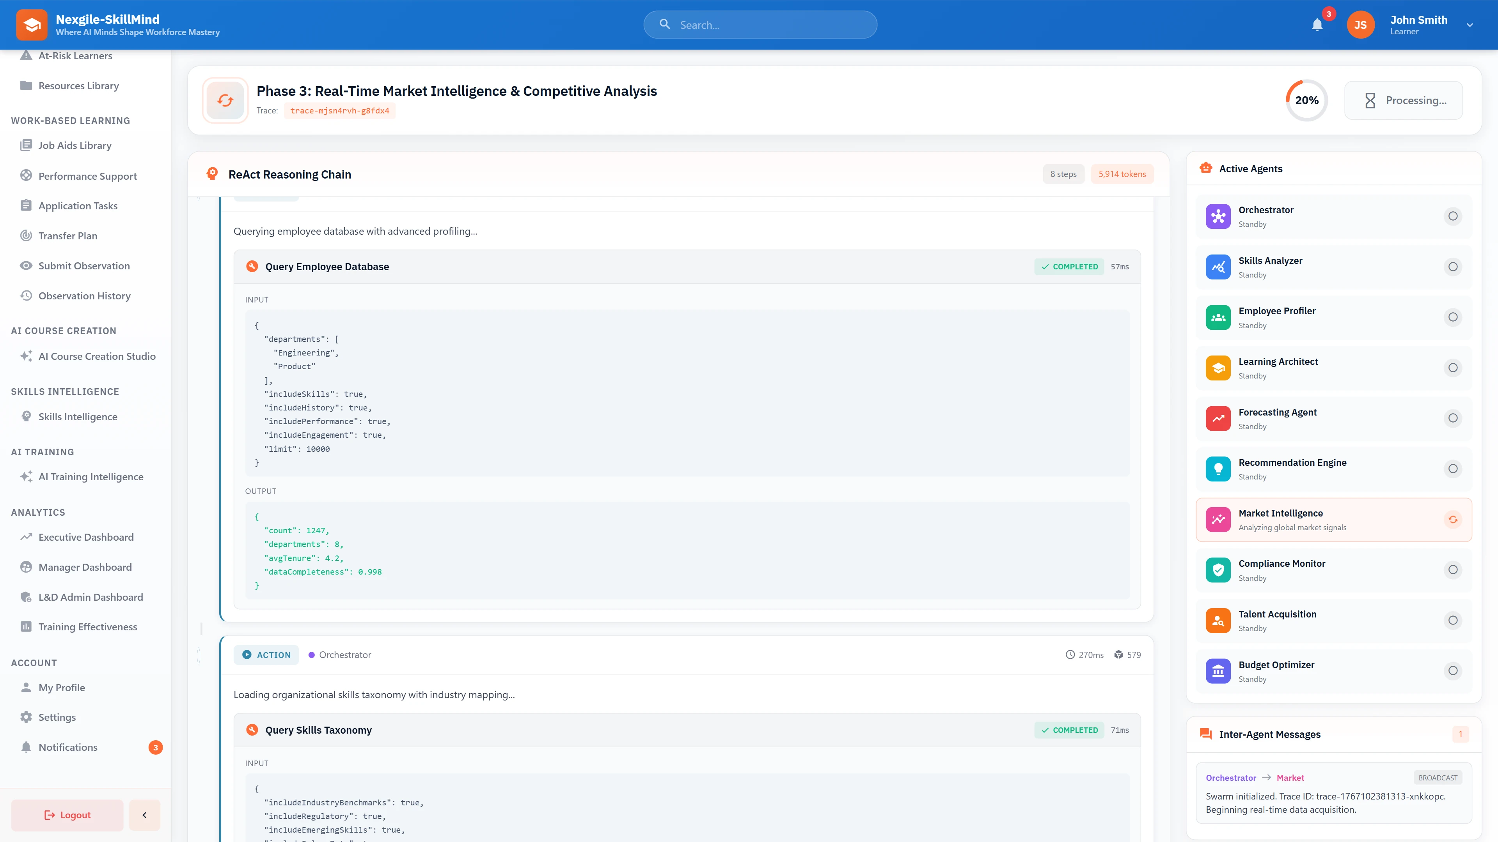
Task: Toggle the Learning Architect agent circle
Action: coord(1453,367)
